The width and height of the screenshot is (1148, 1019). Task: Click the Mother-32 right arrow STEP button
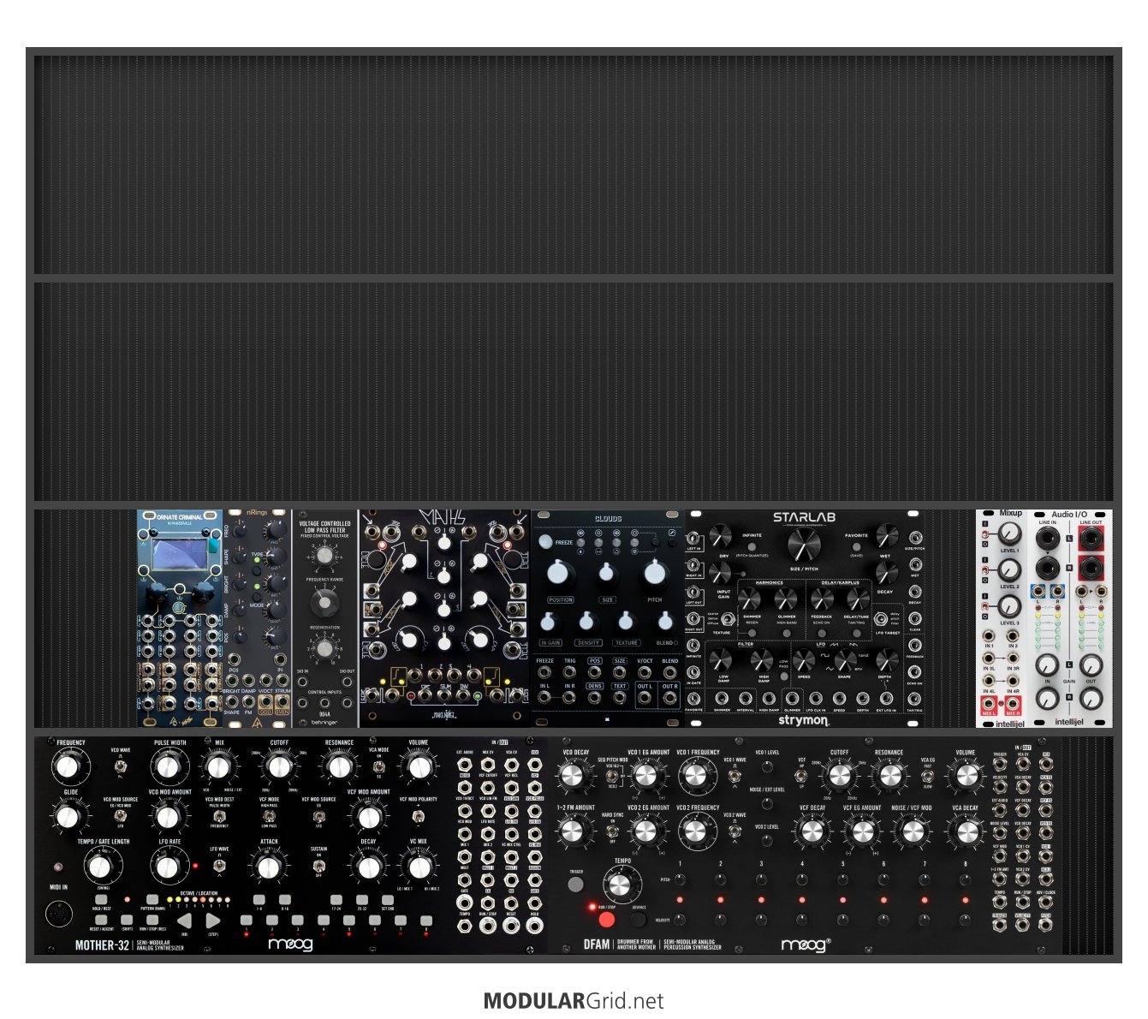point(212,921)
